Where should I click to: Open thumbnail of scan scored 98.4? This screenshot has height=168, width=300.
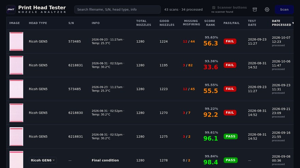tap(16, 160)
